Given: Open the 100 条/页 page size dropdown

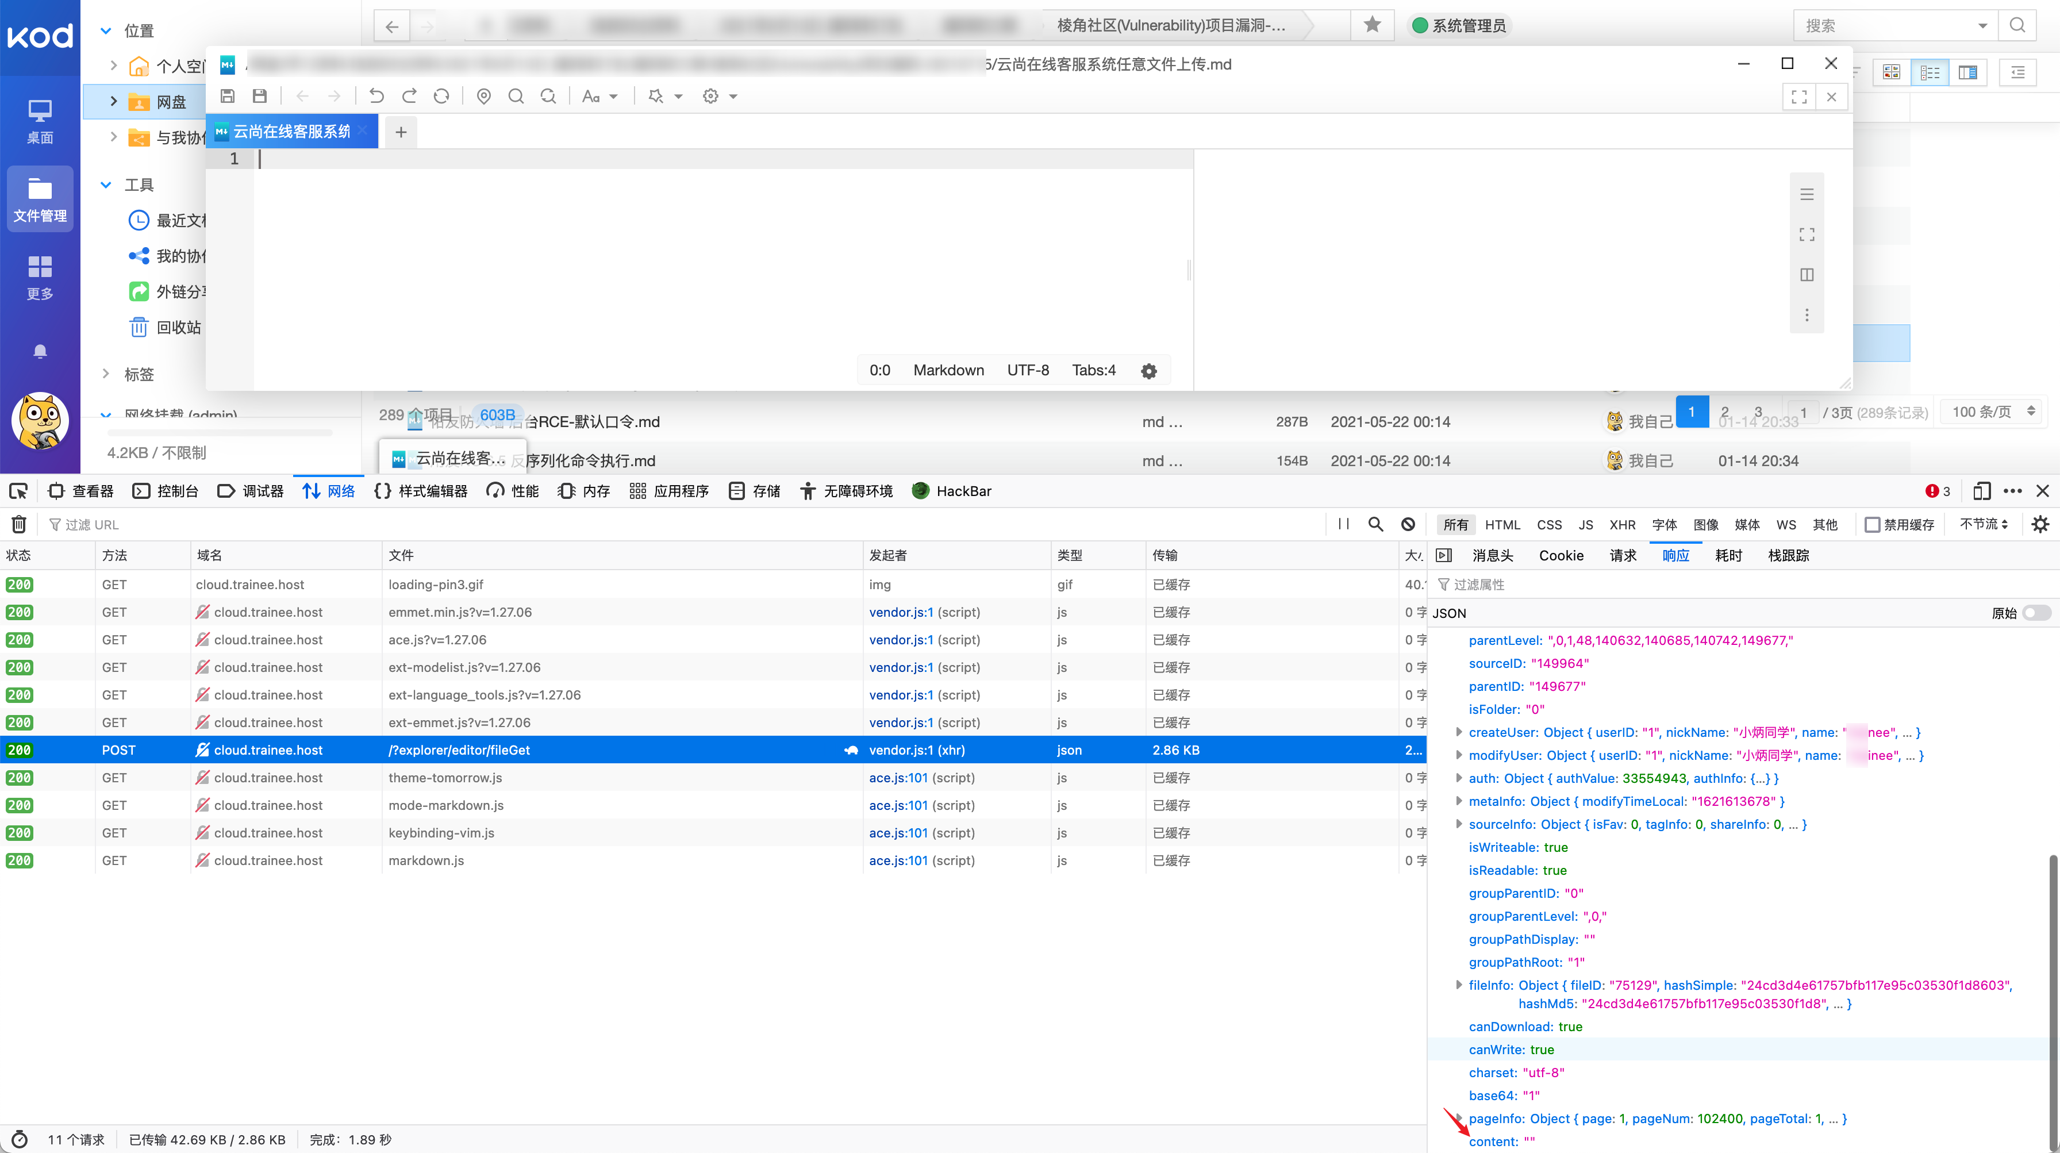Looking at the screenshot, I should [x=1992, y=412].
